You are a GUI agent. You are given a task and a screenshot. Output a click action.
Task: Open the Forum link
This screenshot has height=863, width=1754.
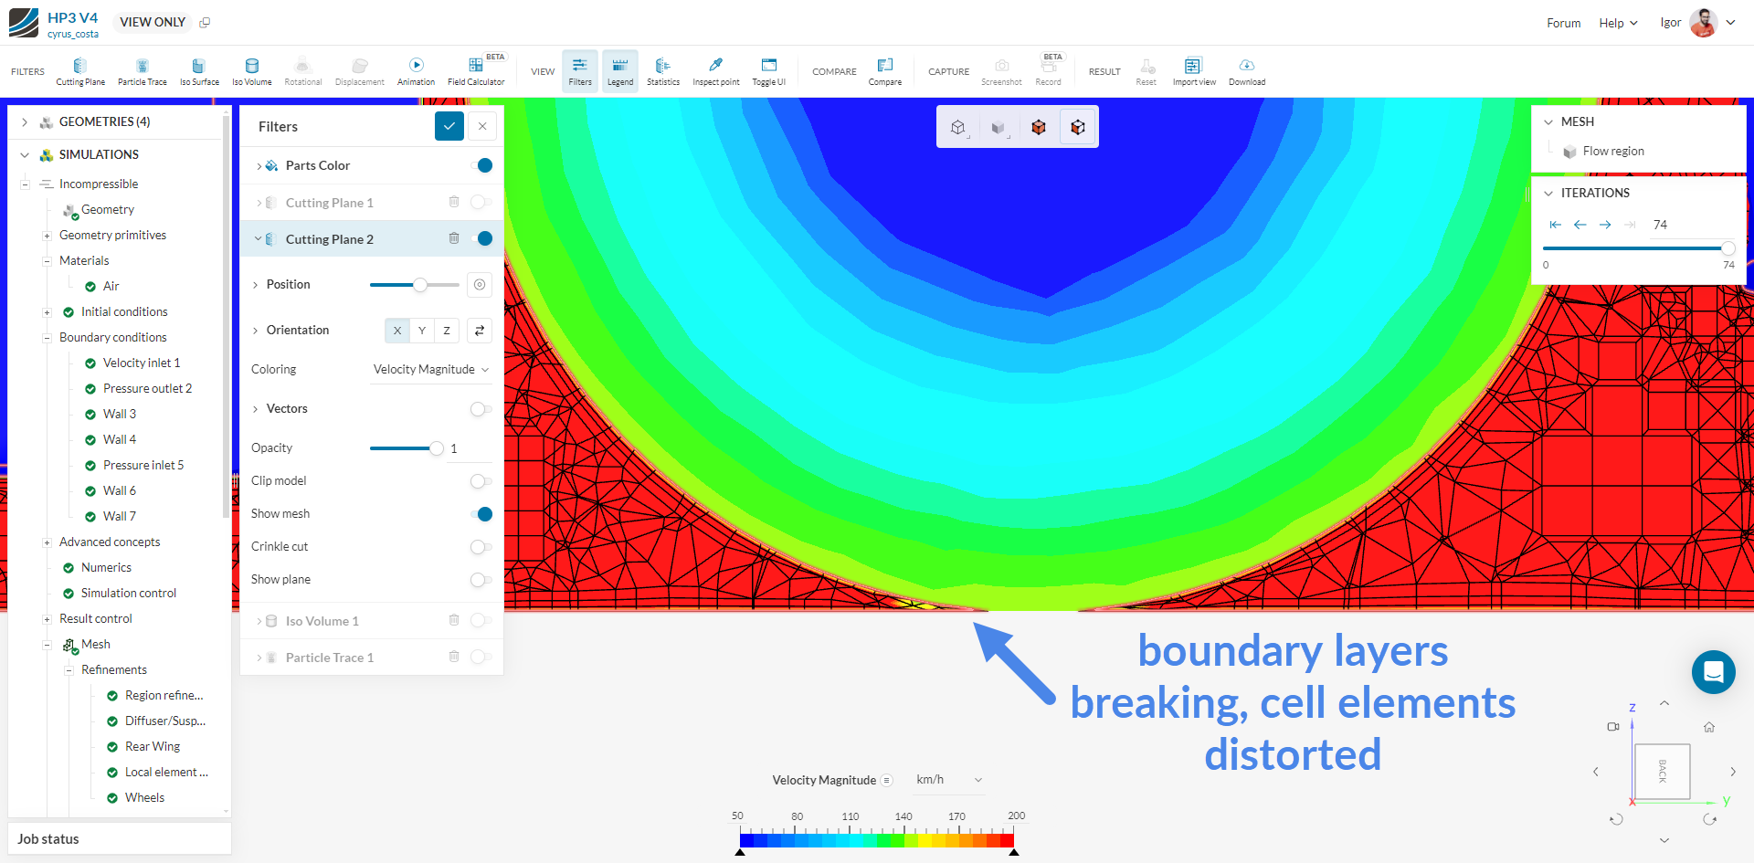pyautogui.click(x=1563, y=23)
